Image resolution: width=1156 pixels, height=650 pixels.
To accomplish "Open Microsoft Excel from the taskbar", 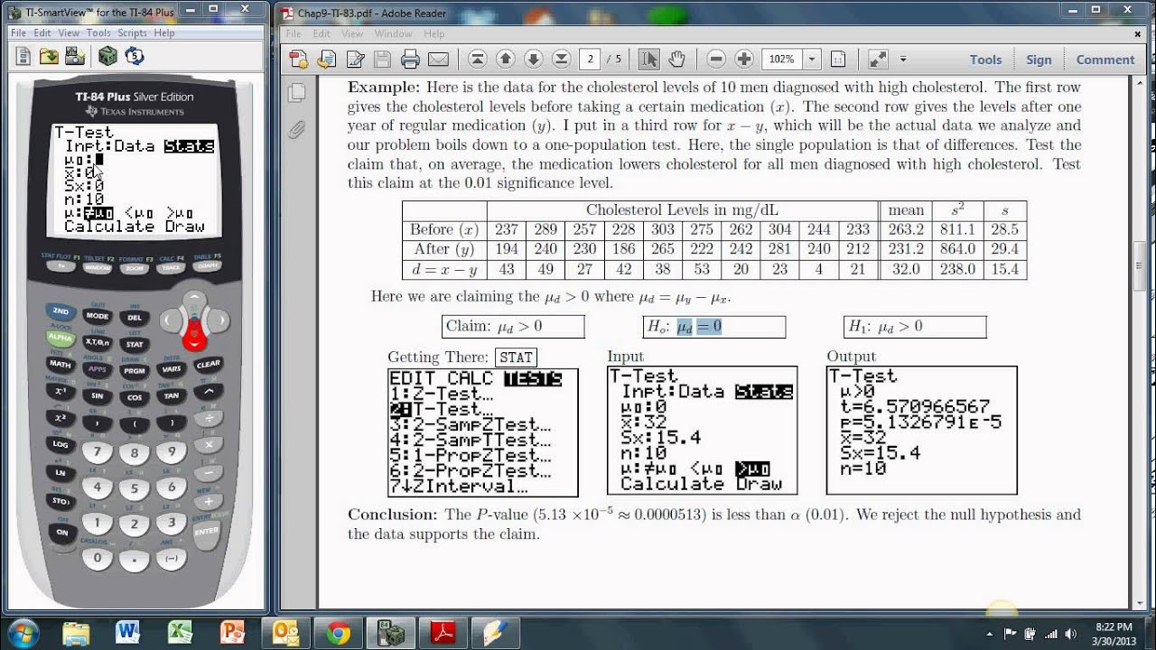I will click(x=180, y=631).
